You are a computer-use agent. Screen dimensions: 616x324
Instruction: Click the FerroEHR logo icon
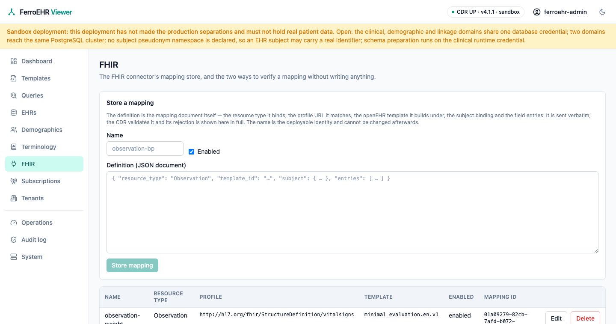click(x=12, y=12)
